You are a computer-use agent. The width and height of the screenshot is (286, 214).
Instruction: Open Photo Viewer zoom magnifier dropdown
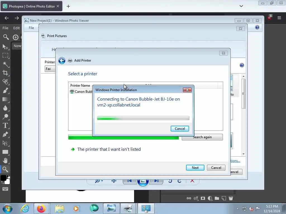99,181
